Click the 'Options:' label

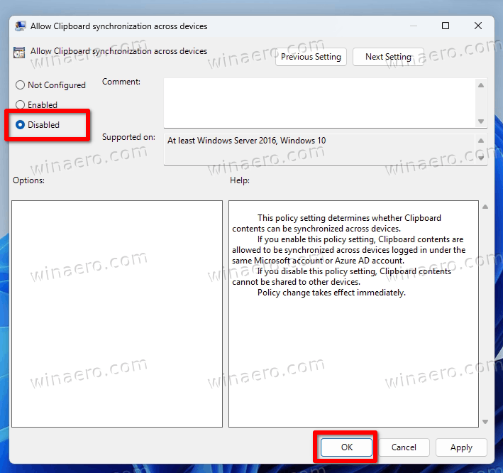(x=28, y=180)
